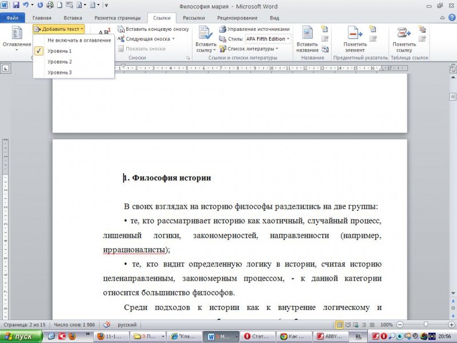Viewport: 457px width, 343px height.
Task: Choose Не включать в оглавление
Action: [74, 40]
